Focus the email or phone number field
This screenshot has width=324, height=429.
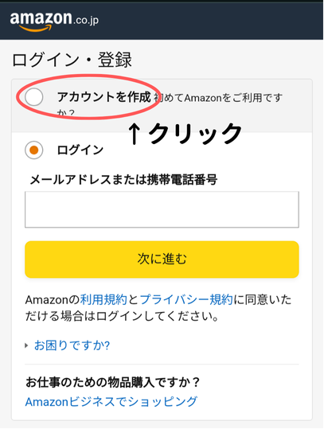click(x=162, y=209)
